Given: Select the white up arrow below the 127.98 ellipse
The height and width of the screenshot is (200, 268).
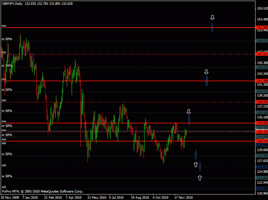Looking at the screenshot, I should 196,165.
